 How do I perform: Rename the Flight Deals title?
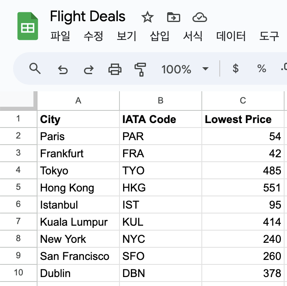point(88,17)
